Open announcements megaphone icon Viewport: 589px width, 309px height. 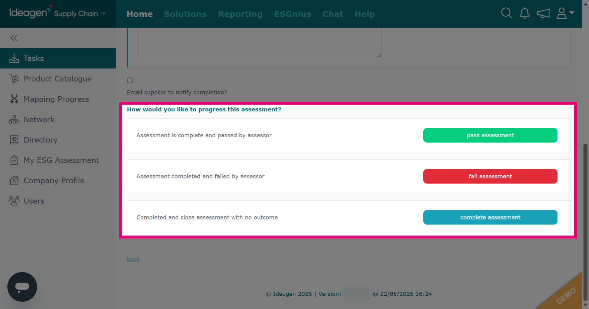point(543,13)
